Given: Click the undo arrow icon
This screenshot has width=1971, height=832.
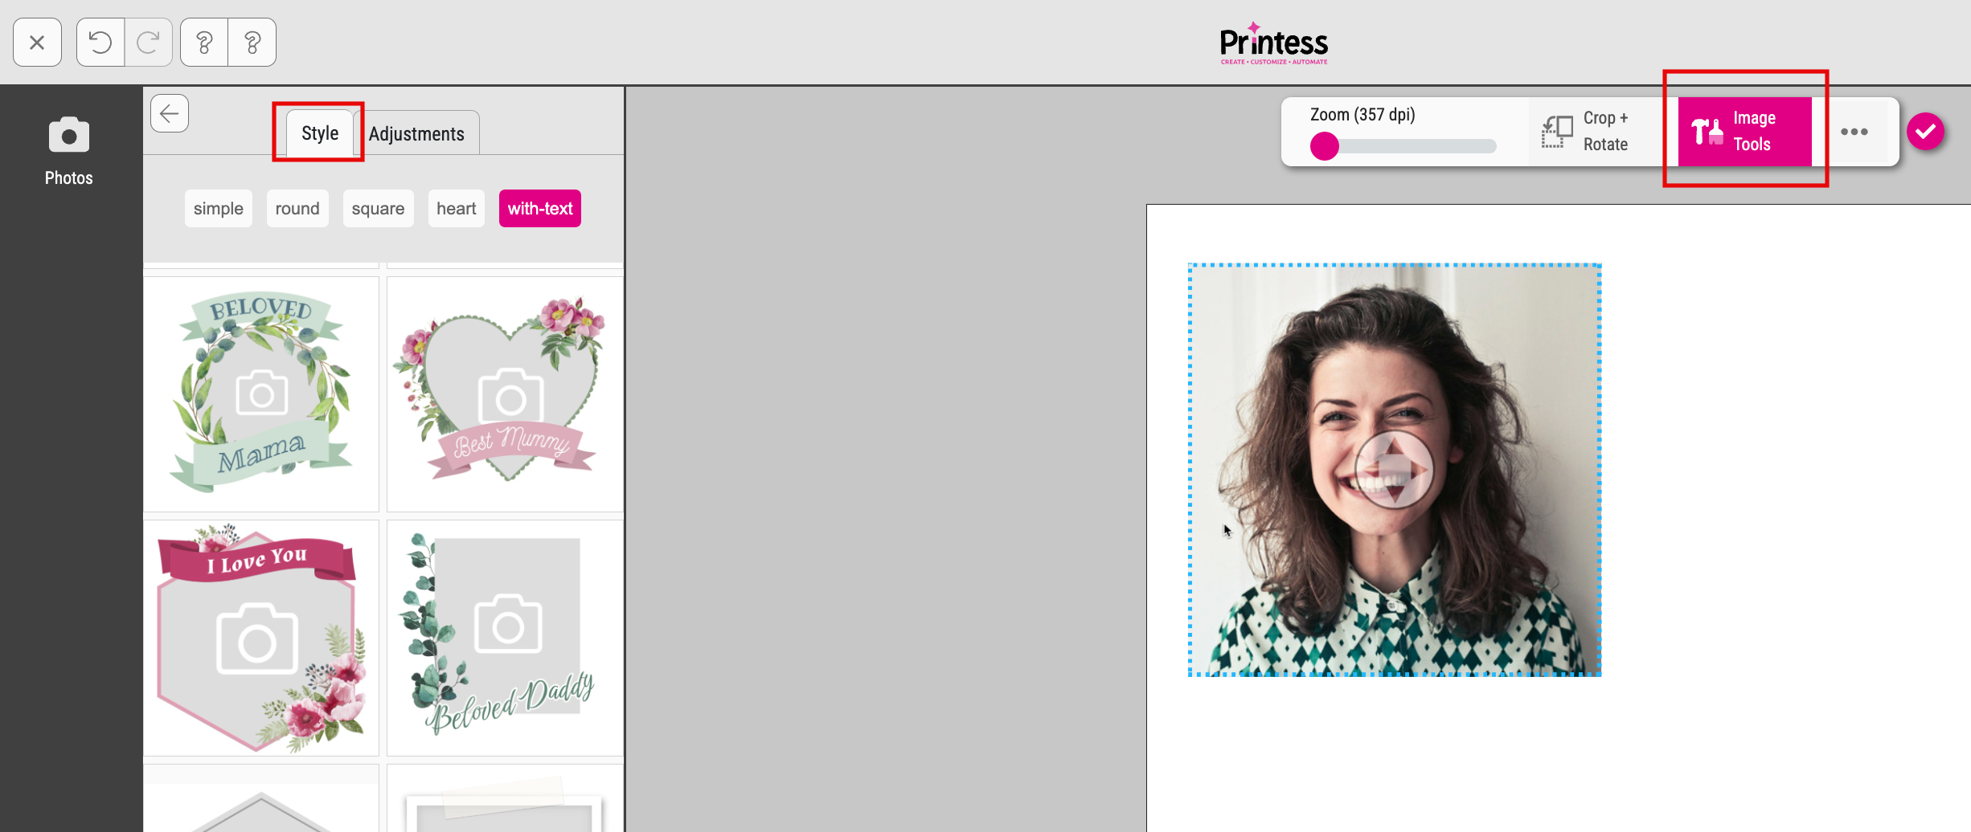Looking at the screenshot, I should click(100, 43).
